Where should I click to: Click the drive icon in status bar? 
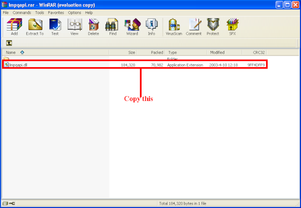5,203
